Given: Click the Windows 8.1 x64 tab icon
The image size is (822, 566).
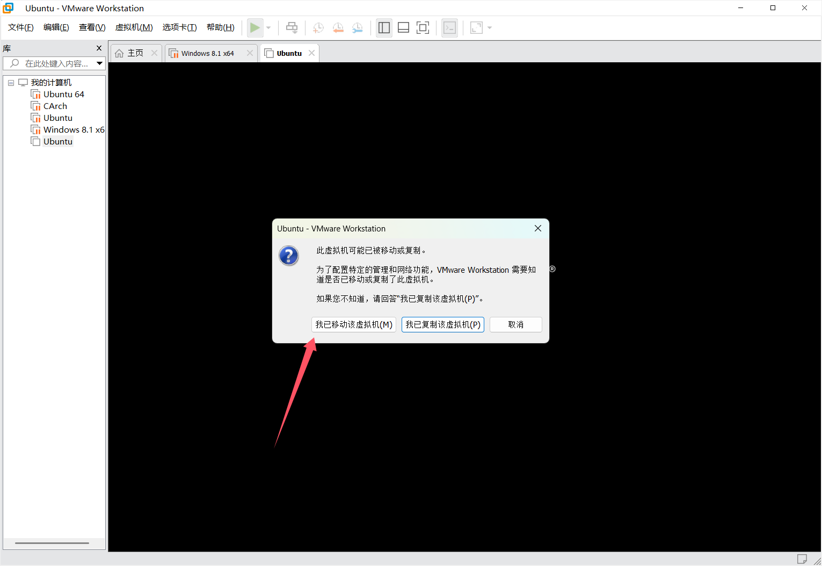Looking at the screenshot, I should click(x=174, y=53).
